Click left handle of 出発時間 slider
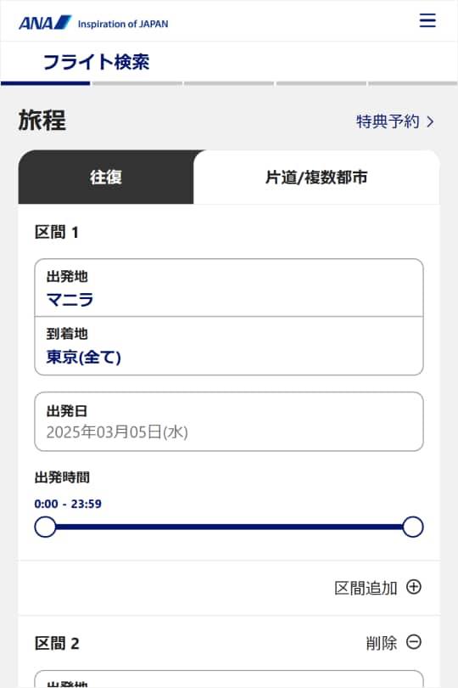This screenshot has width=458, height=688. coord(45,527)
